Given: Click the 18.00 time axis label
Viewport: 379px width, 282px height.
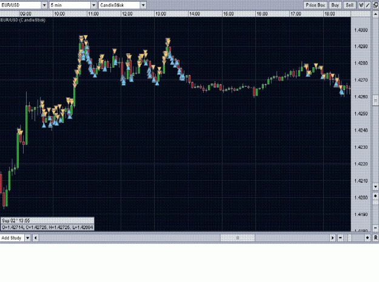Looking at the screenshot, I should tap(329, 14).
